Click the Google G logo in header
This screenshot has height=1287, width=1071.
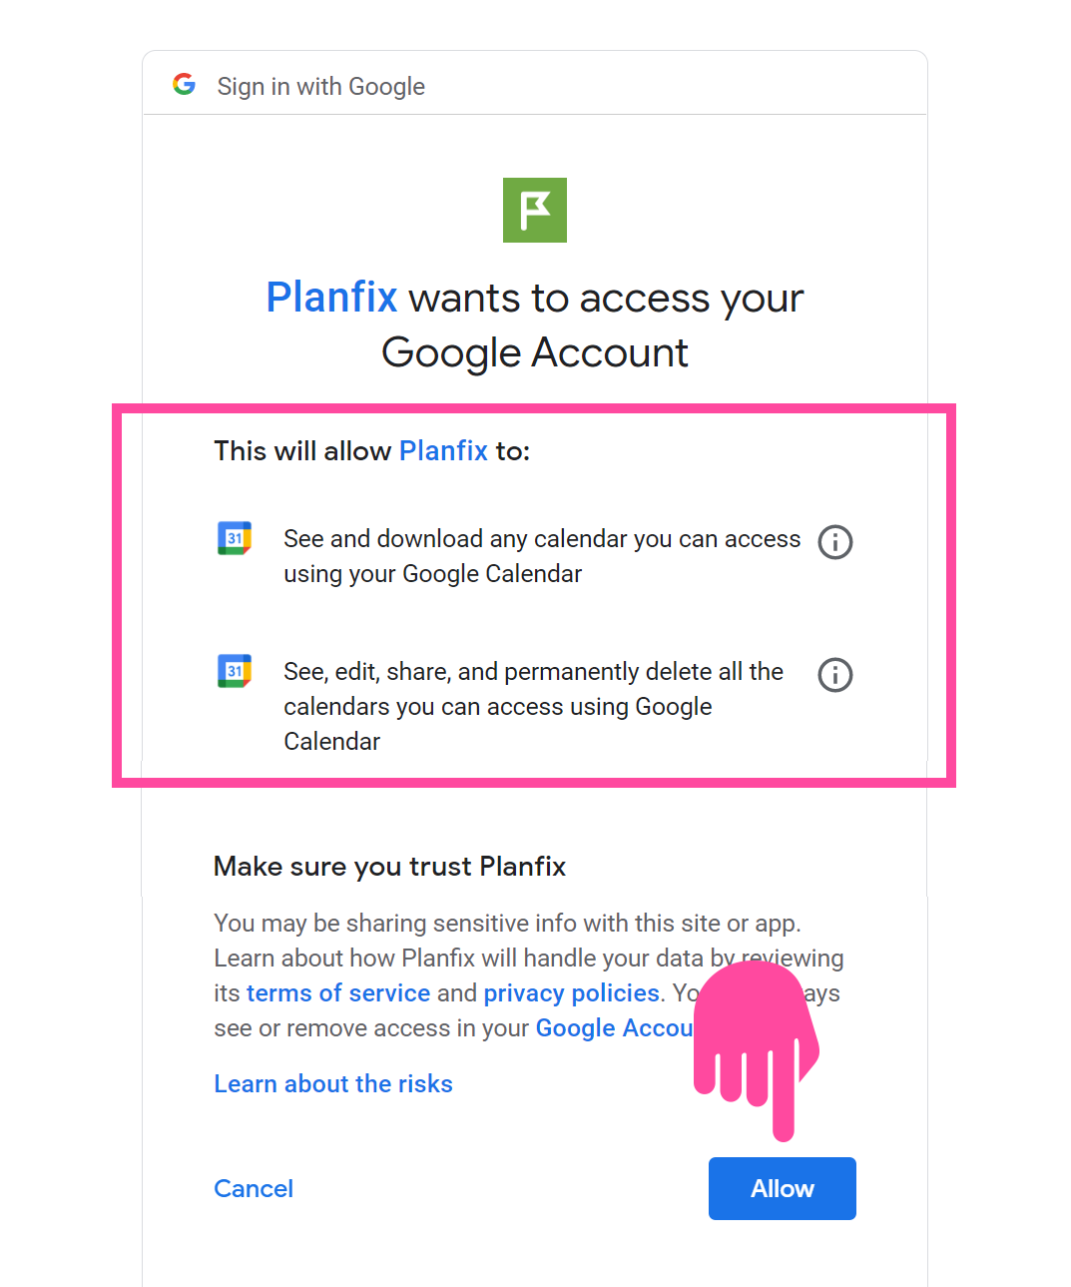(x=184, y=84)
